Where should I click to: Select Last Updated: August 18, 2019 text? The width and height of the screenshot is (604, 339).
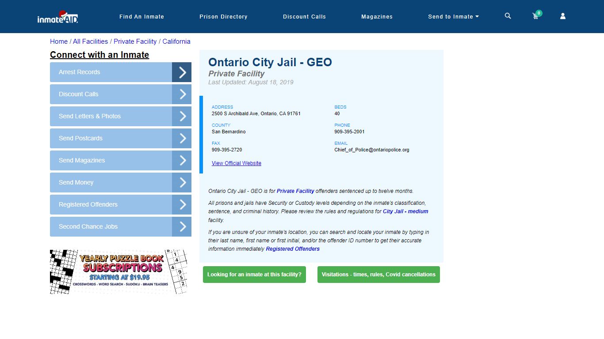click(x=251, y=82)
